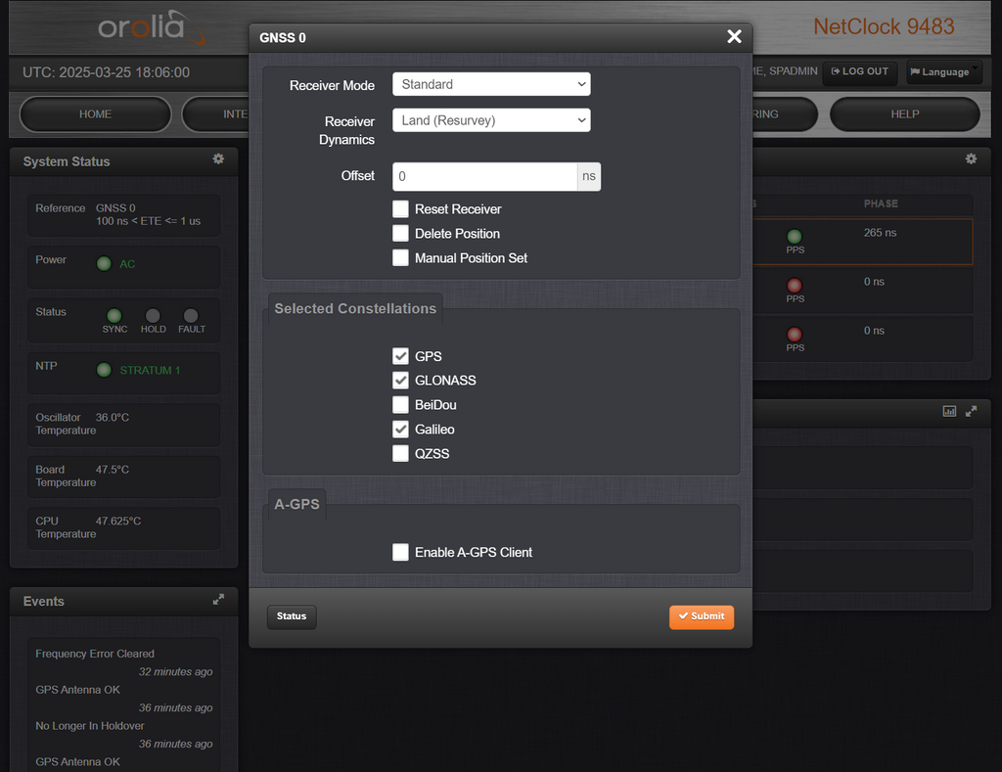Expand the lower right panel
The height and width of the screenshot is (772, 1002).
971,411
